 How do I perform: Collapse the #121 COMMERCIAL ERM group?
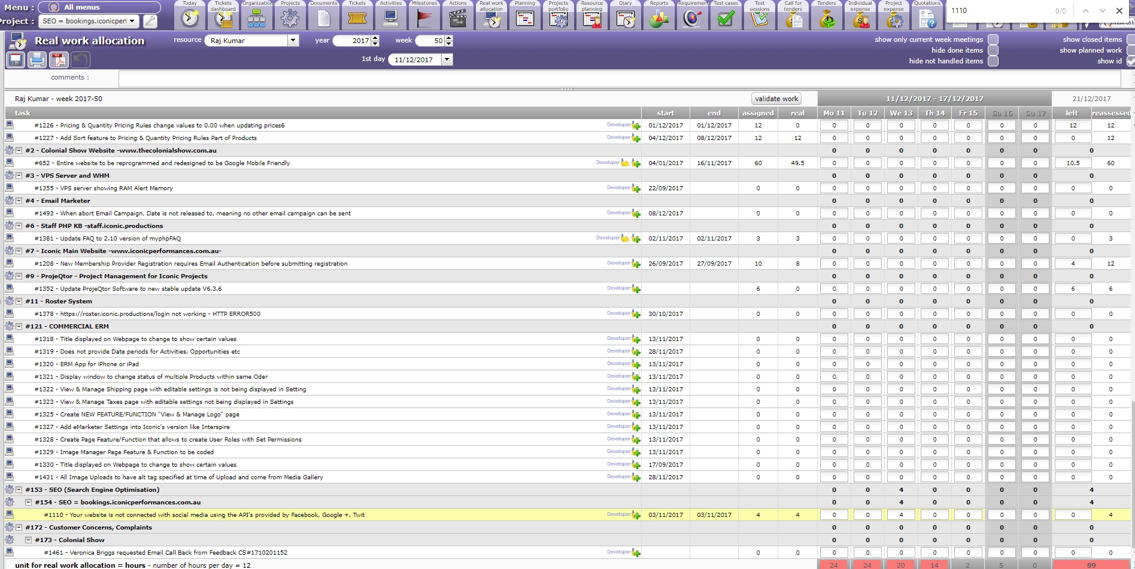point(19,327)
